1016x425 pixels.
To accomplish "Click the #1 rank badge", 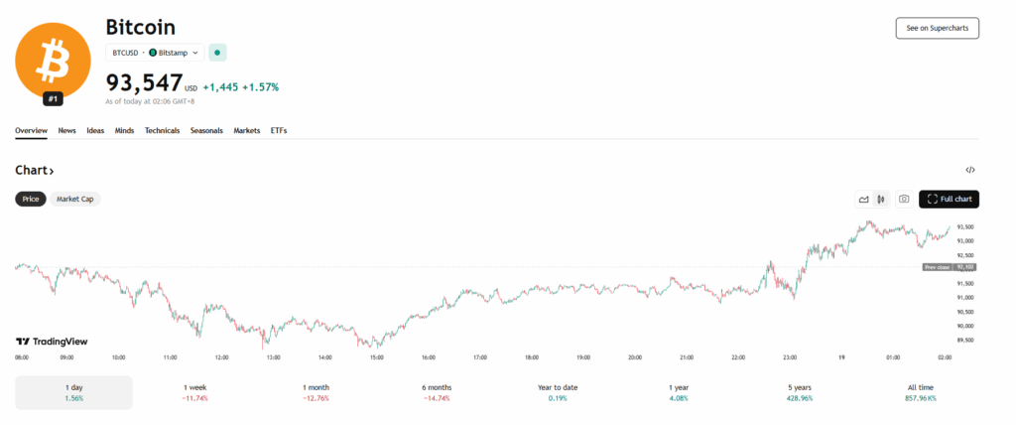I will click(54, 98).
